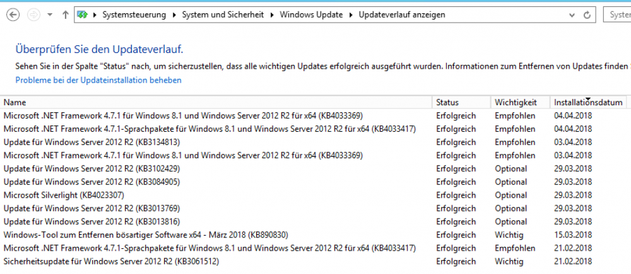Sort by the Name column header
This screenshot has width=631, height=274.
pos(15,102)
